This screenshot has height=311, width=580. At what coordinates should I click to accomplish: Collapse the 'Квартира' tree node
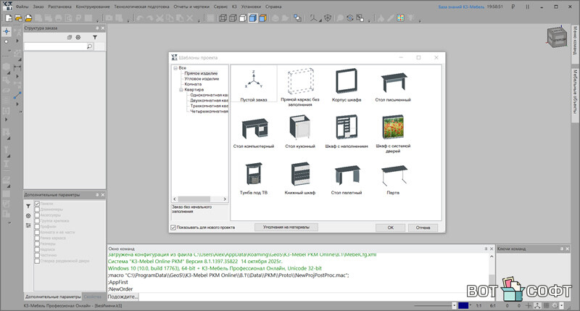181,90
